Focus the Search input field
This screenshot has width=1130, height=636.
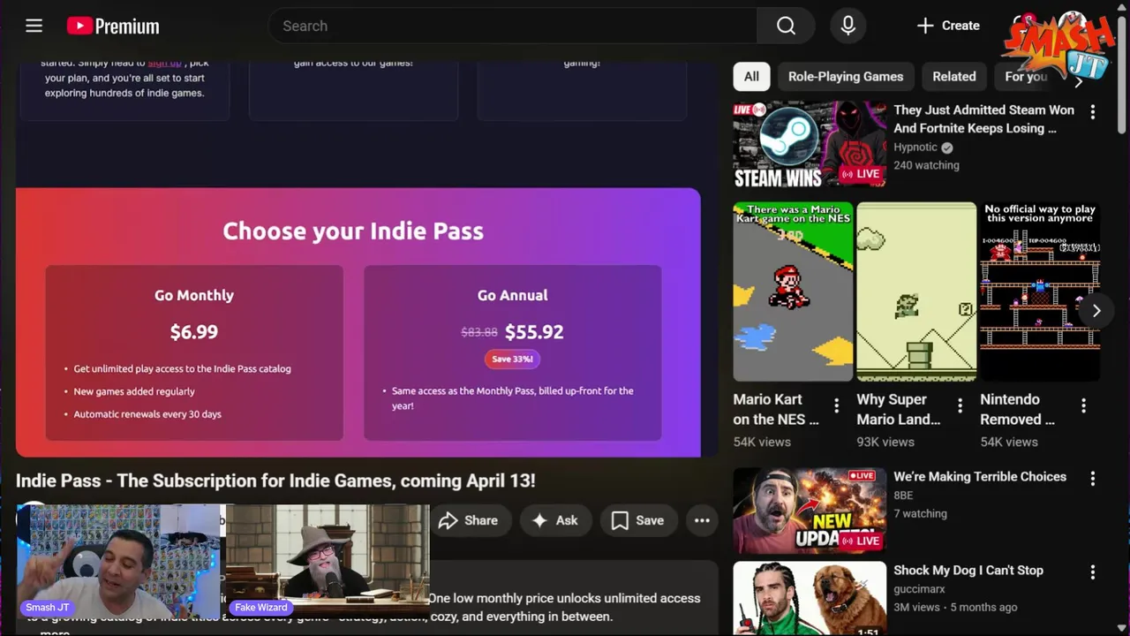coord(512,26)
